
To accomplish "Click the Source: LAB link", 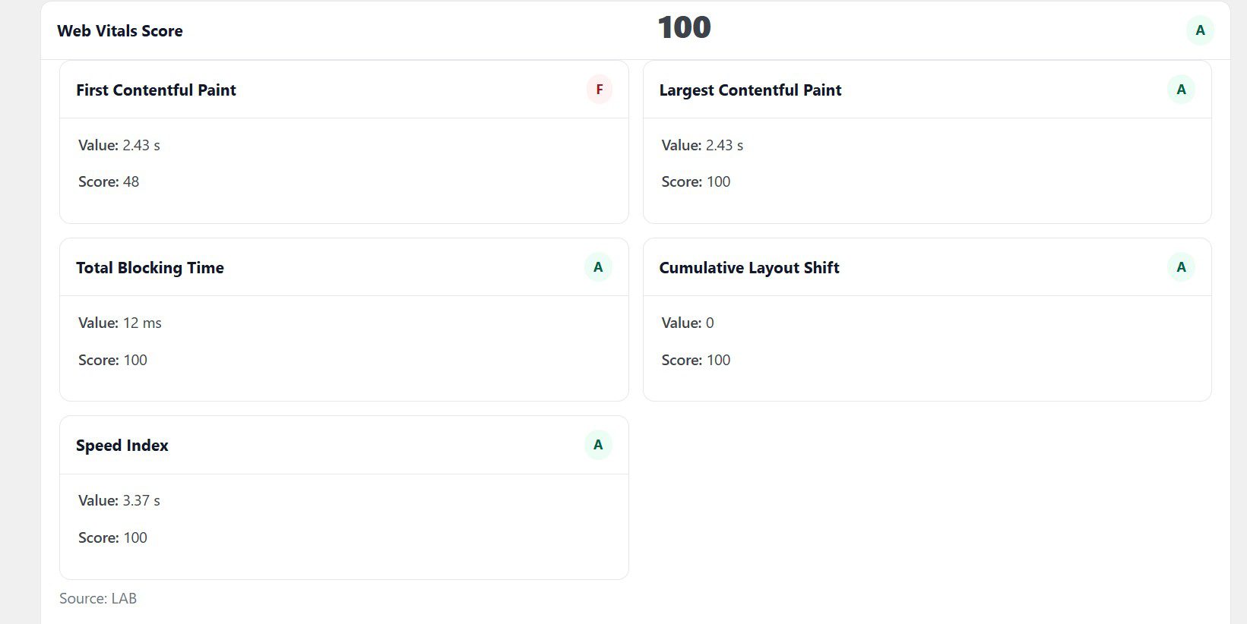I will (98, 598).
